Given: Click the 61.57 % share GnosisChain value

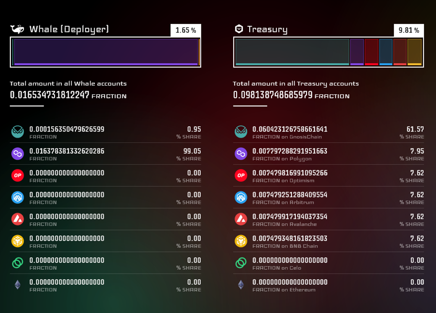Looking at the screenshot, I should point(415,129).
